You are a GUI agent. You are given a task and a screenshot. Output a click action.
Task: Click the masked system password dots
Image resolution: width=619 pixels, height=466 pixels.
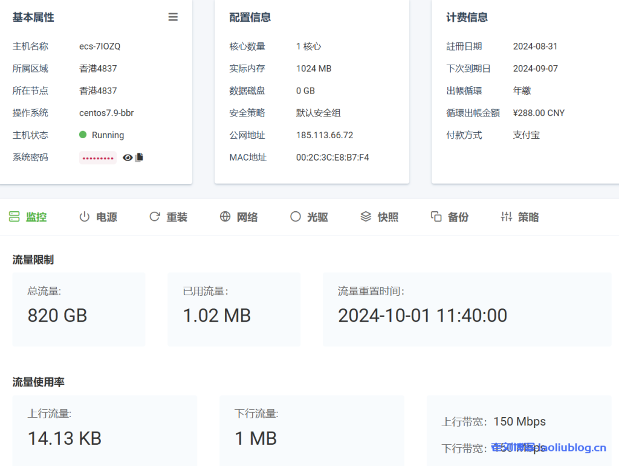coord(97,157)
